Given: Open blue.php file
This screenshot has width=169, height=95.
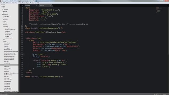Looking at the screenshot, I should 6,61.
